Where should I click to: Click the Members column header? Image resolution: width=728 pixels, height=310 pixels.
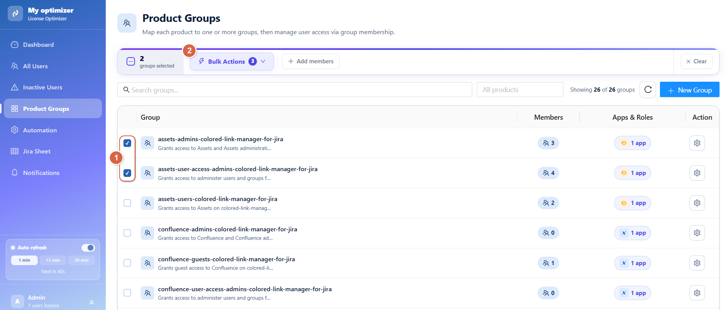point(548,117)
